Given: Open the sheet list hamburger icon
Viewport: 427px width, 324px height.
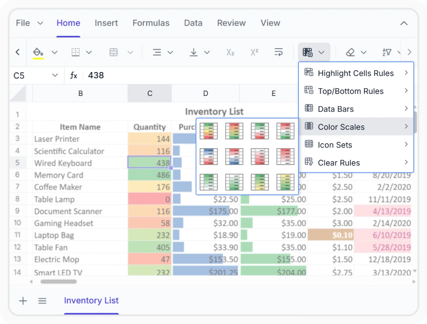Looking at the screenshot, I should point(42,301).
